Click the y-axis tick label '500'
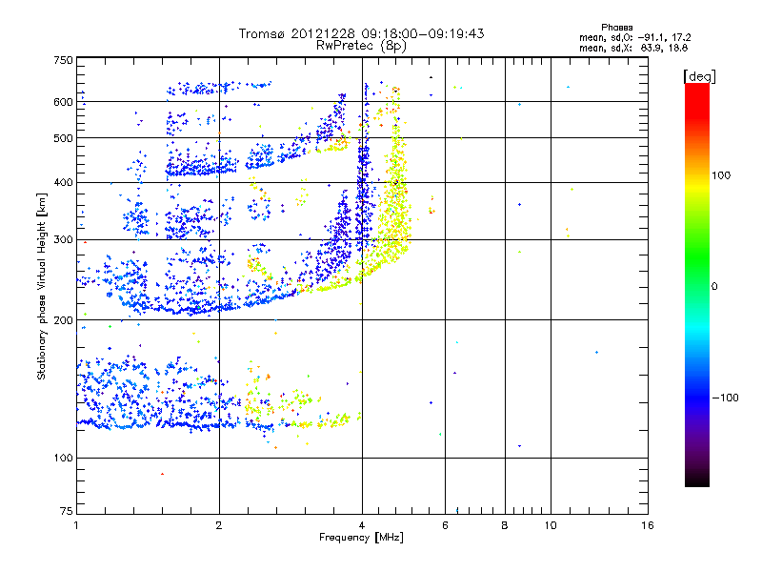This screenshot has height=572, width=762. (63, 138)
